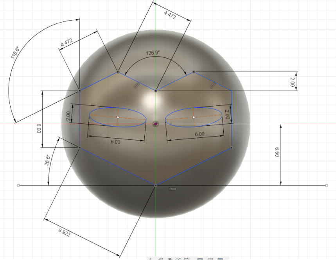Select the vertical 6.00 dimension on the left edge
The image size is (336, 260).
point(39,128)
